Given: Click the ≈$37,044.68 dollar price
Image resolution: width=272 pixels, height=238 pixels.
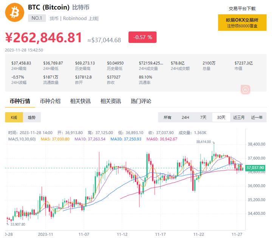Looking at the screenshot, I should point(104,40).
